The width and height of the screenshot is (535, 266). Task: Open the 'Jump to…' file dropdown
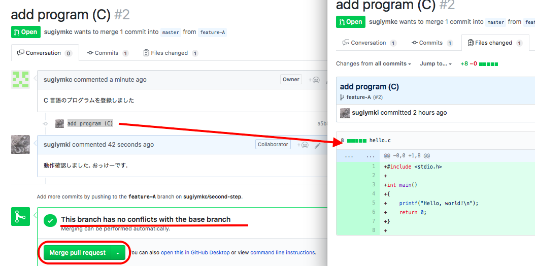pyautogui.click(x=436, y=64)
